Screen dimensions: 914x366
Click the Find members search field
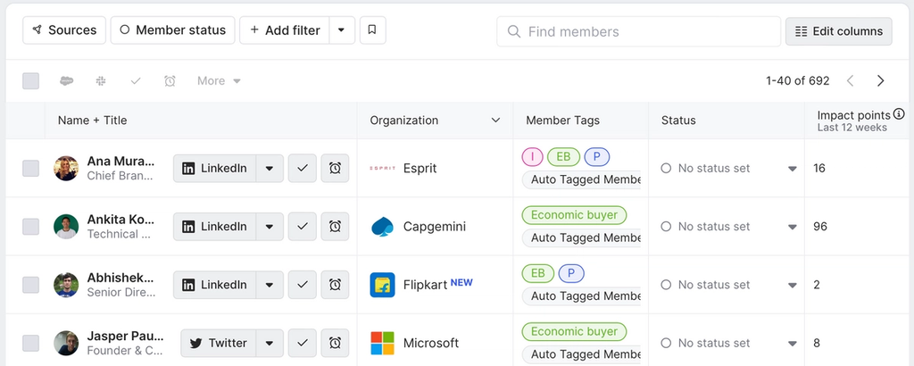coord(638,31)
